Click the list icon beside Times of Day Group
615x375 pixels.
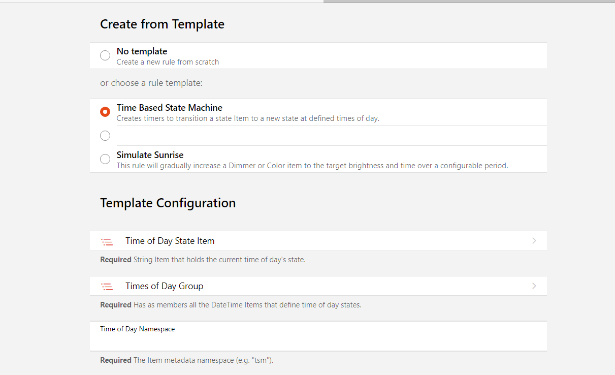pyautogui.click(x=107, y=287)
